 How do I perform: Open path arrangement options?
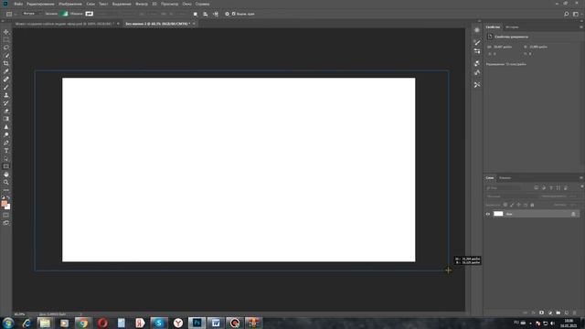tap(216, 14)
